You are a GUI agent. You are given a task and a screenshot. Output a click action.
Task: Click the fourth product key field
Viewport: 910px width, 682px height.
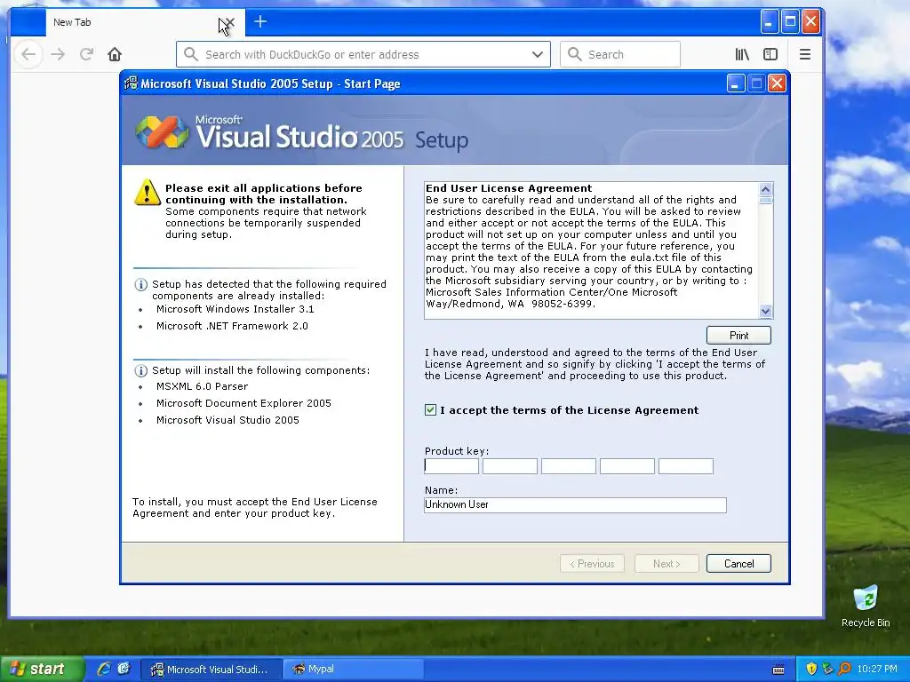click(x=627, y=466)
